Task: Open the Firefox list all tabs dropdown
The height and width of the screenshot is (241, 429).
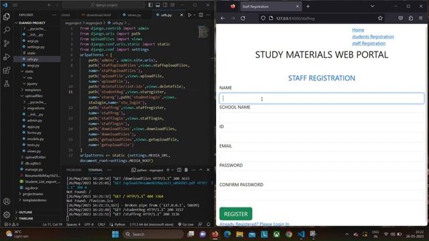Action: point(373,6)
